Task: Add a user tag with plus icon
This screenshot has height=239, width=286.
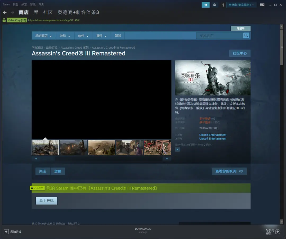Action: (177, 150)
